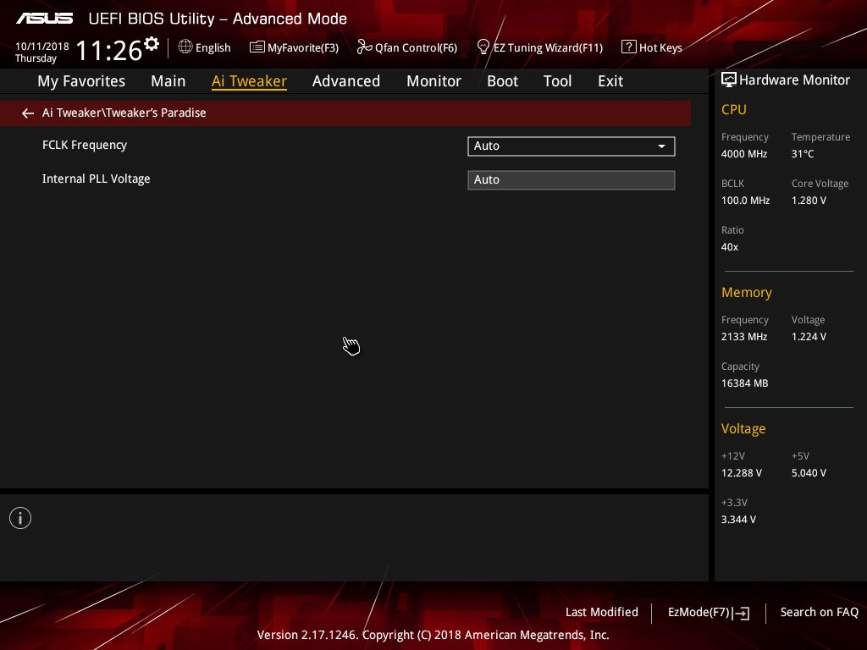
Task: Click the Internal PLL Voltage Auto field
Action: coord(572,180)
